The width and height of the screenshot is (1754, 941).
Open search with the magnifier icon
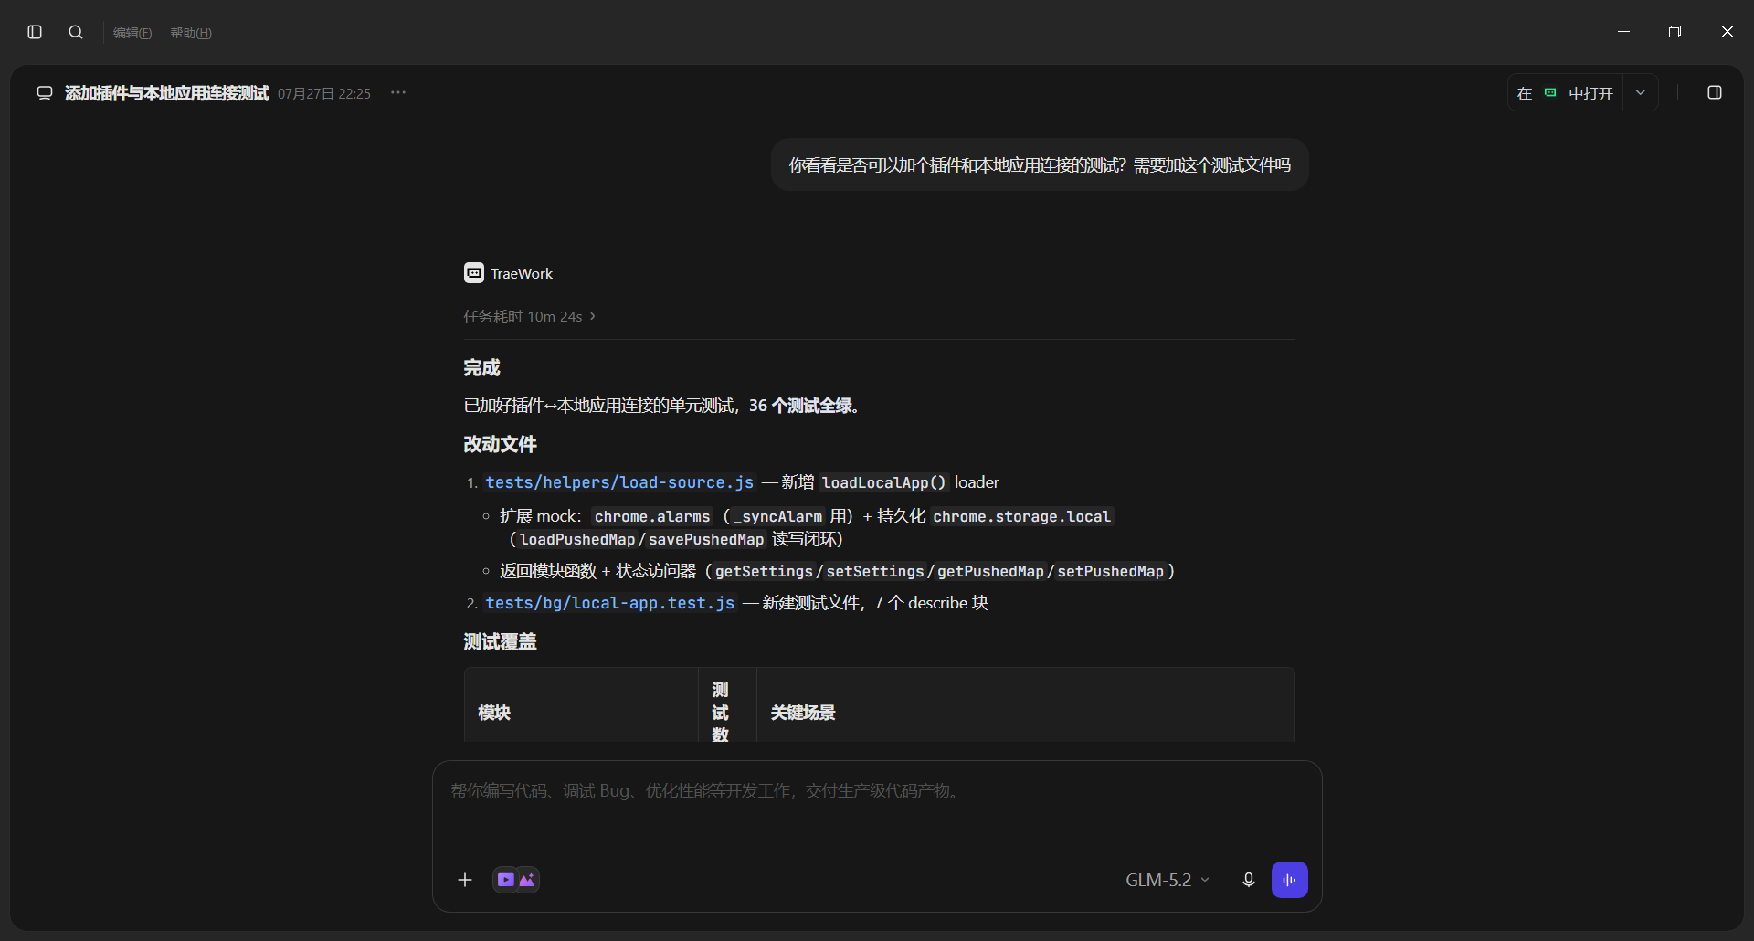point(76,32)
